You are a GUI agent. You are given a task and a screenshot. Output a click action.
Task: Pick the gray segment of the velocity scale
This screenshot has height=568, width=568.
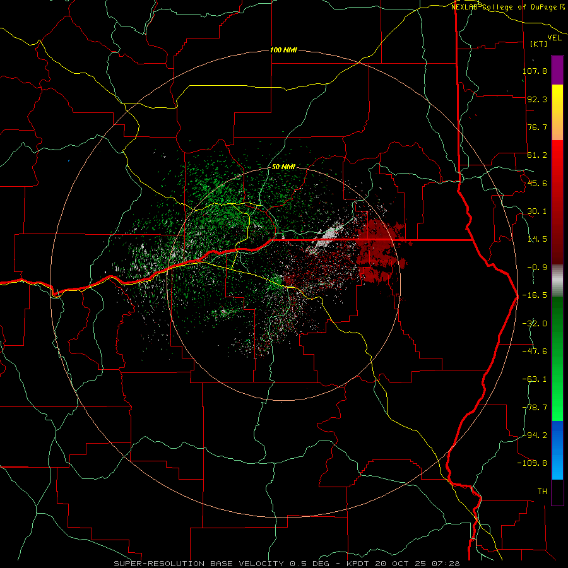pos(557,281)
